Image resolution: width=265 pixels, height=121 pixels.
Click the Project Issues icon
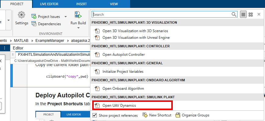point(34,16)
